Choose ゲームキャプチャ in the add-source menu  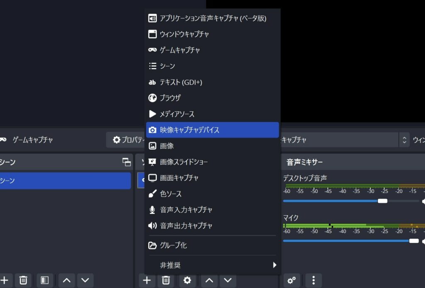click(x=212, y=50)
